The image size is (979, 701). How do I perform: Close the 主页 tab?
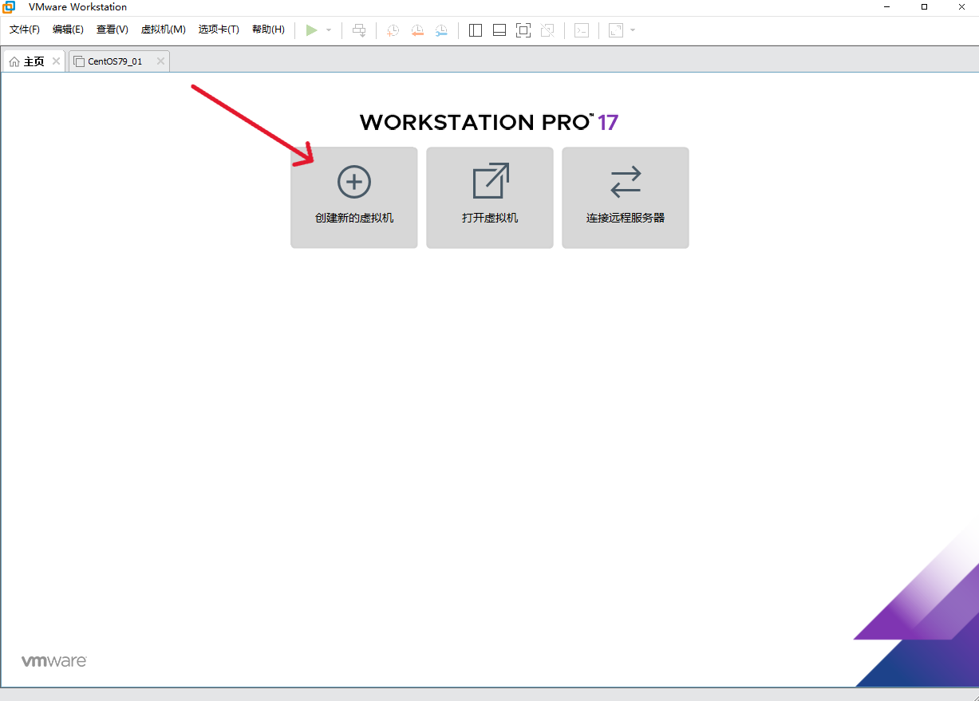(56, 61)
